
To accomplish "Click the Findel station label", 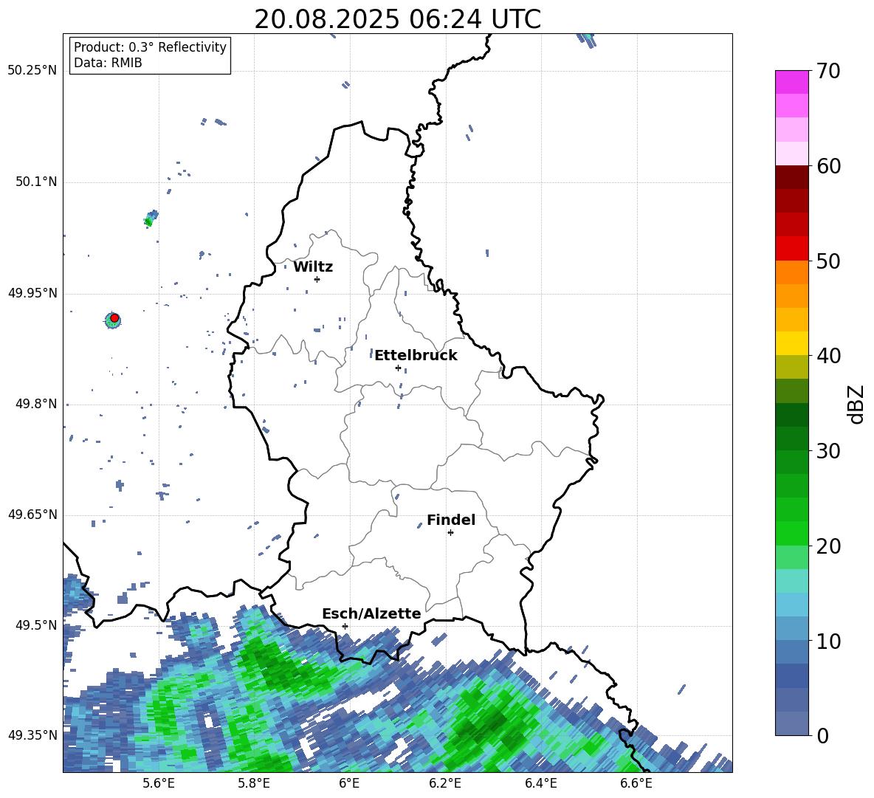I will click(451, 520).
